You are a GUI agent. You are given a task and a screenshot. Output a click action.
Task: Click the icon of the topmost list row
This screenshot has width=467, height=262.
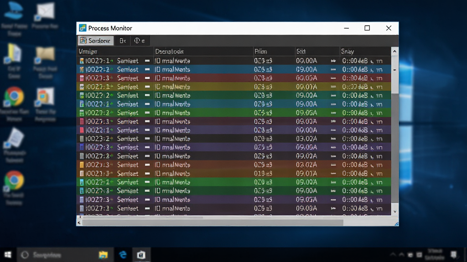coord(82,61)
